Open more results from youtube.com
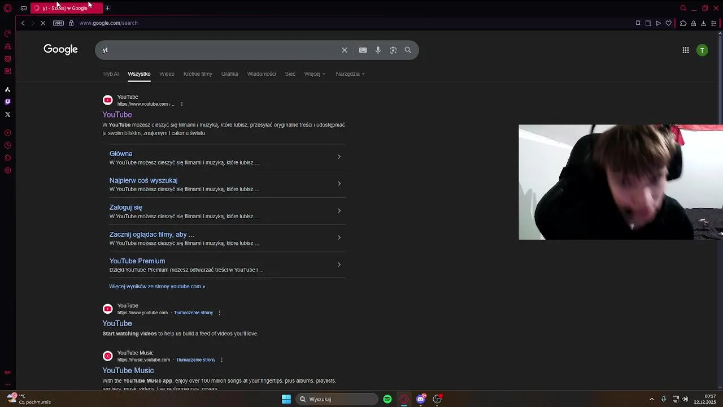723x407 pixels. coord(157,287)
